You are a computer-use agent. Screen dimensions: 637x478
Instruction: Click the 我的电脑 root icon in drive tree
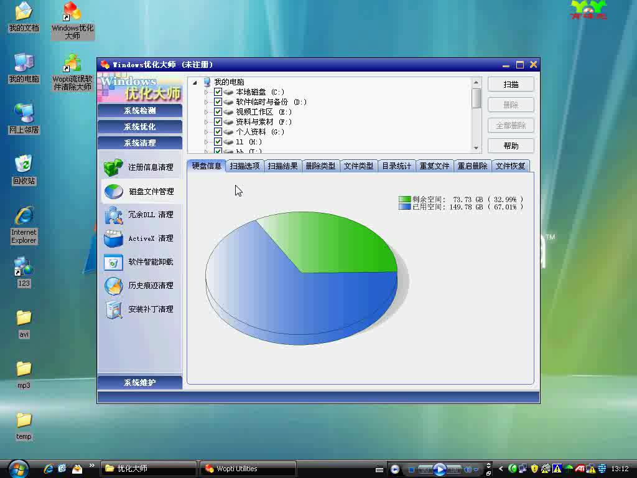coord(207,82)
